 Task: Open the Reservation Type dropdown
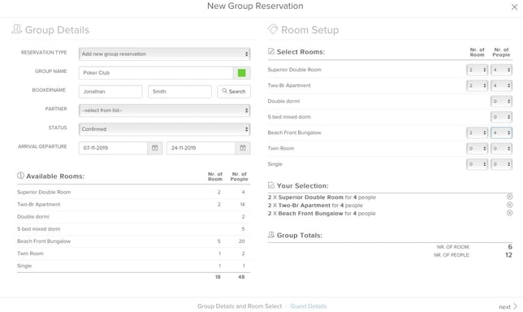[164, 54]
